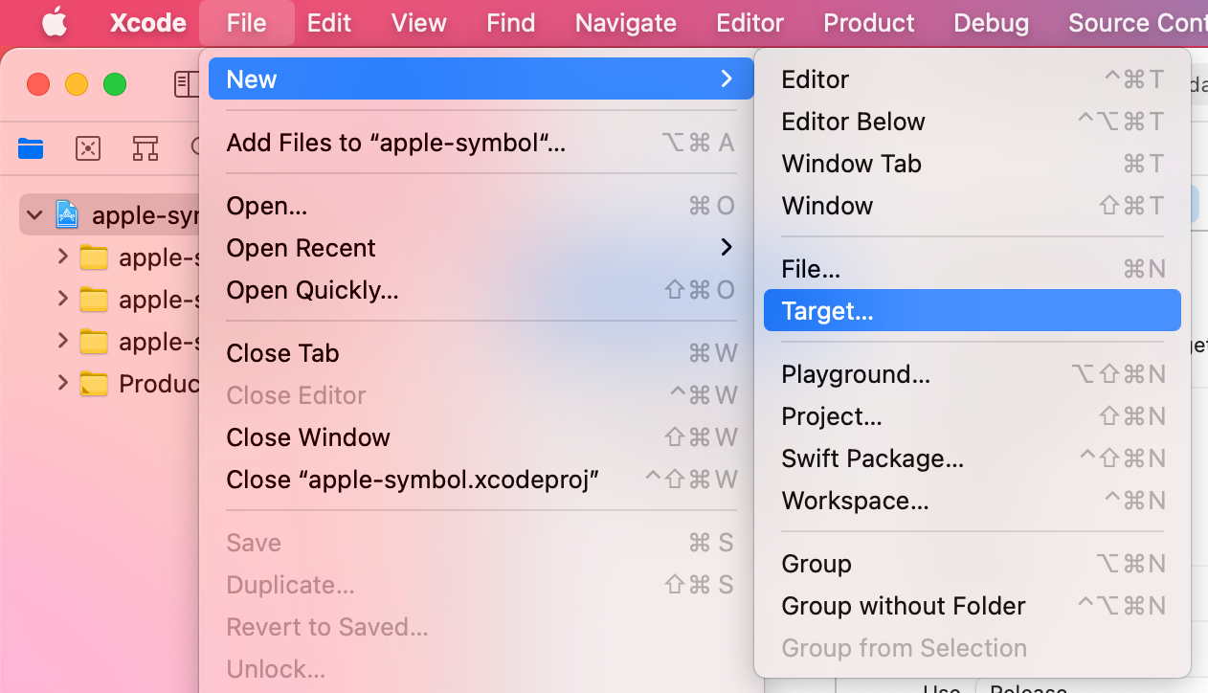The height and width of the screenshot is (693, 1208).
Task: Open the Find menu
Action: (x=511, y=23)
